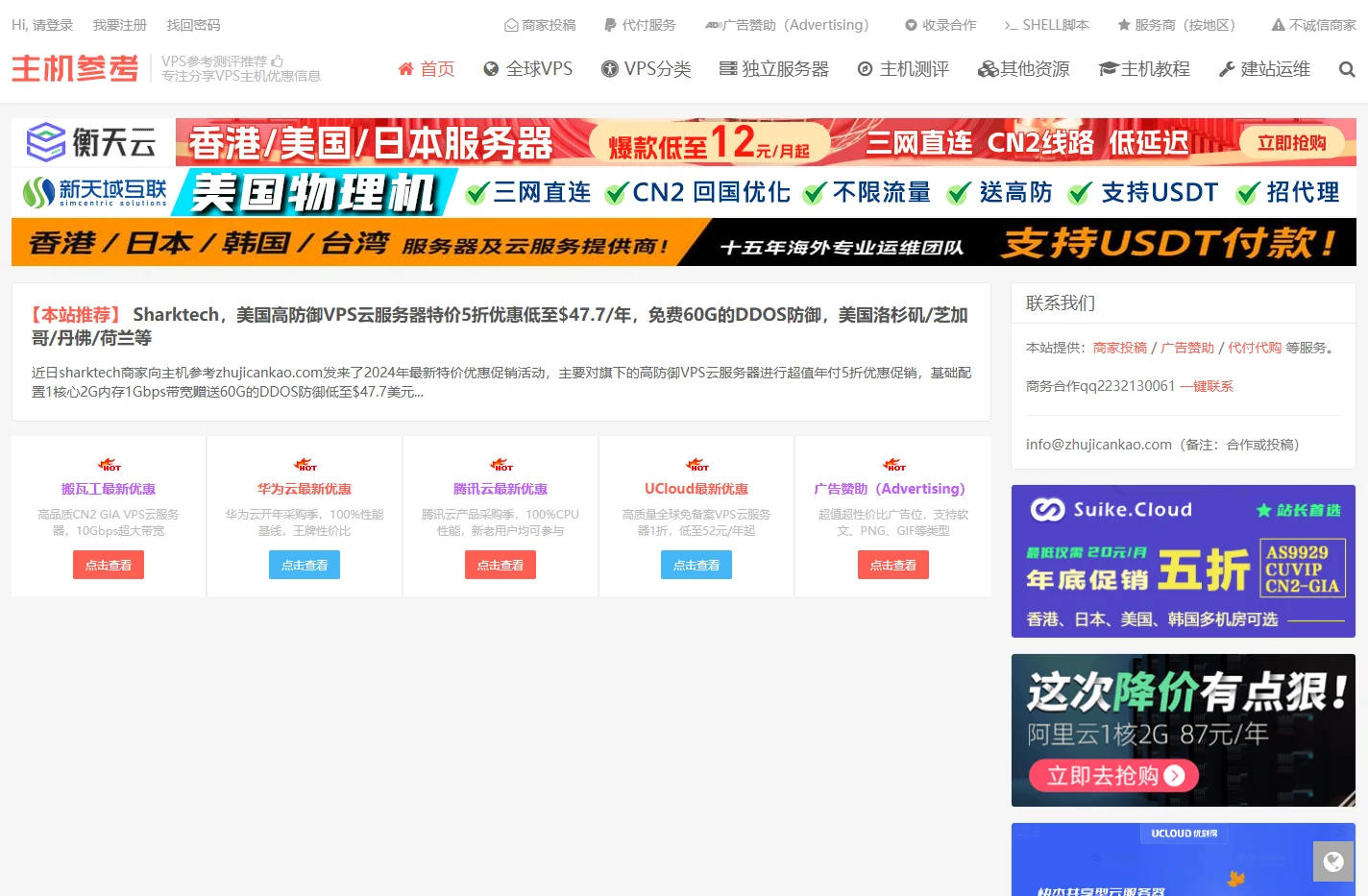
Task: Open the VPS分类 menu
Action: pos(647,69)
